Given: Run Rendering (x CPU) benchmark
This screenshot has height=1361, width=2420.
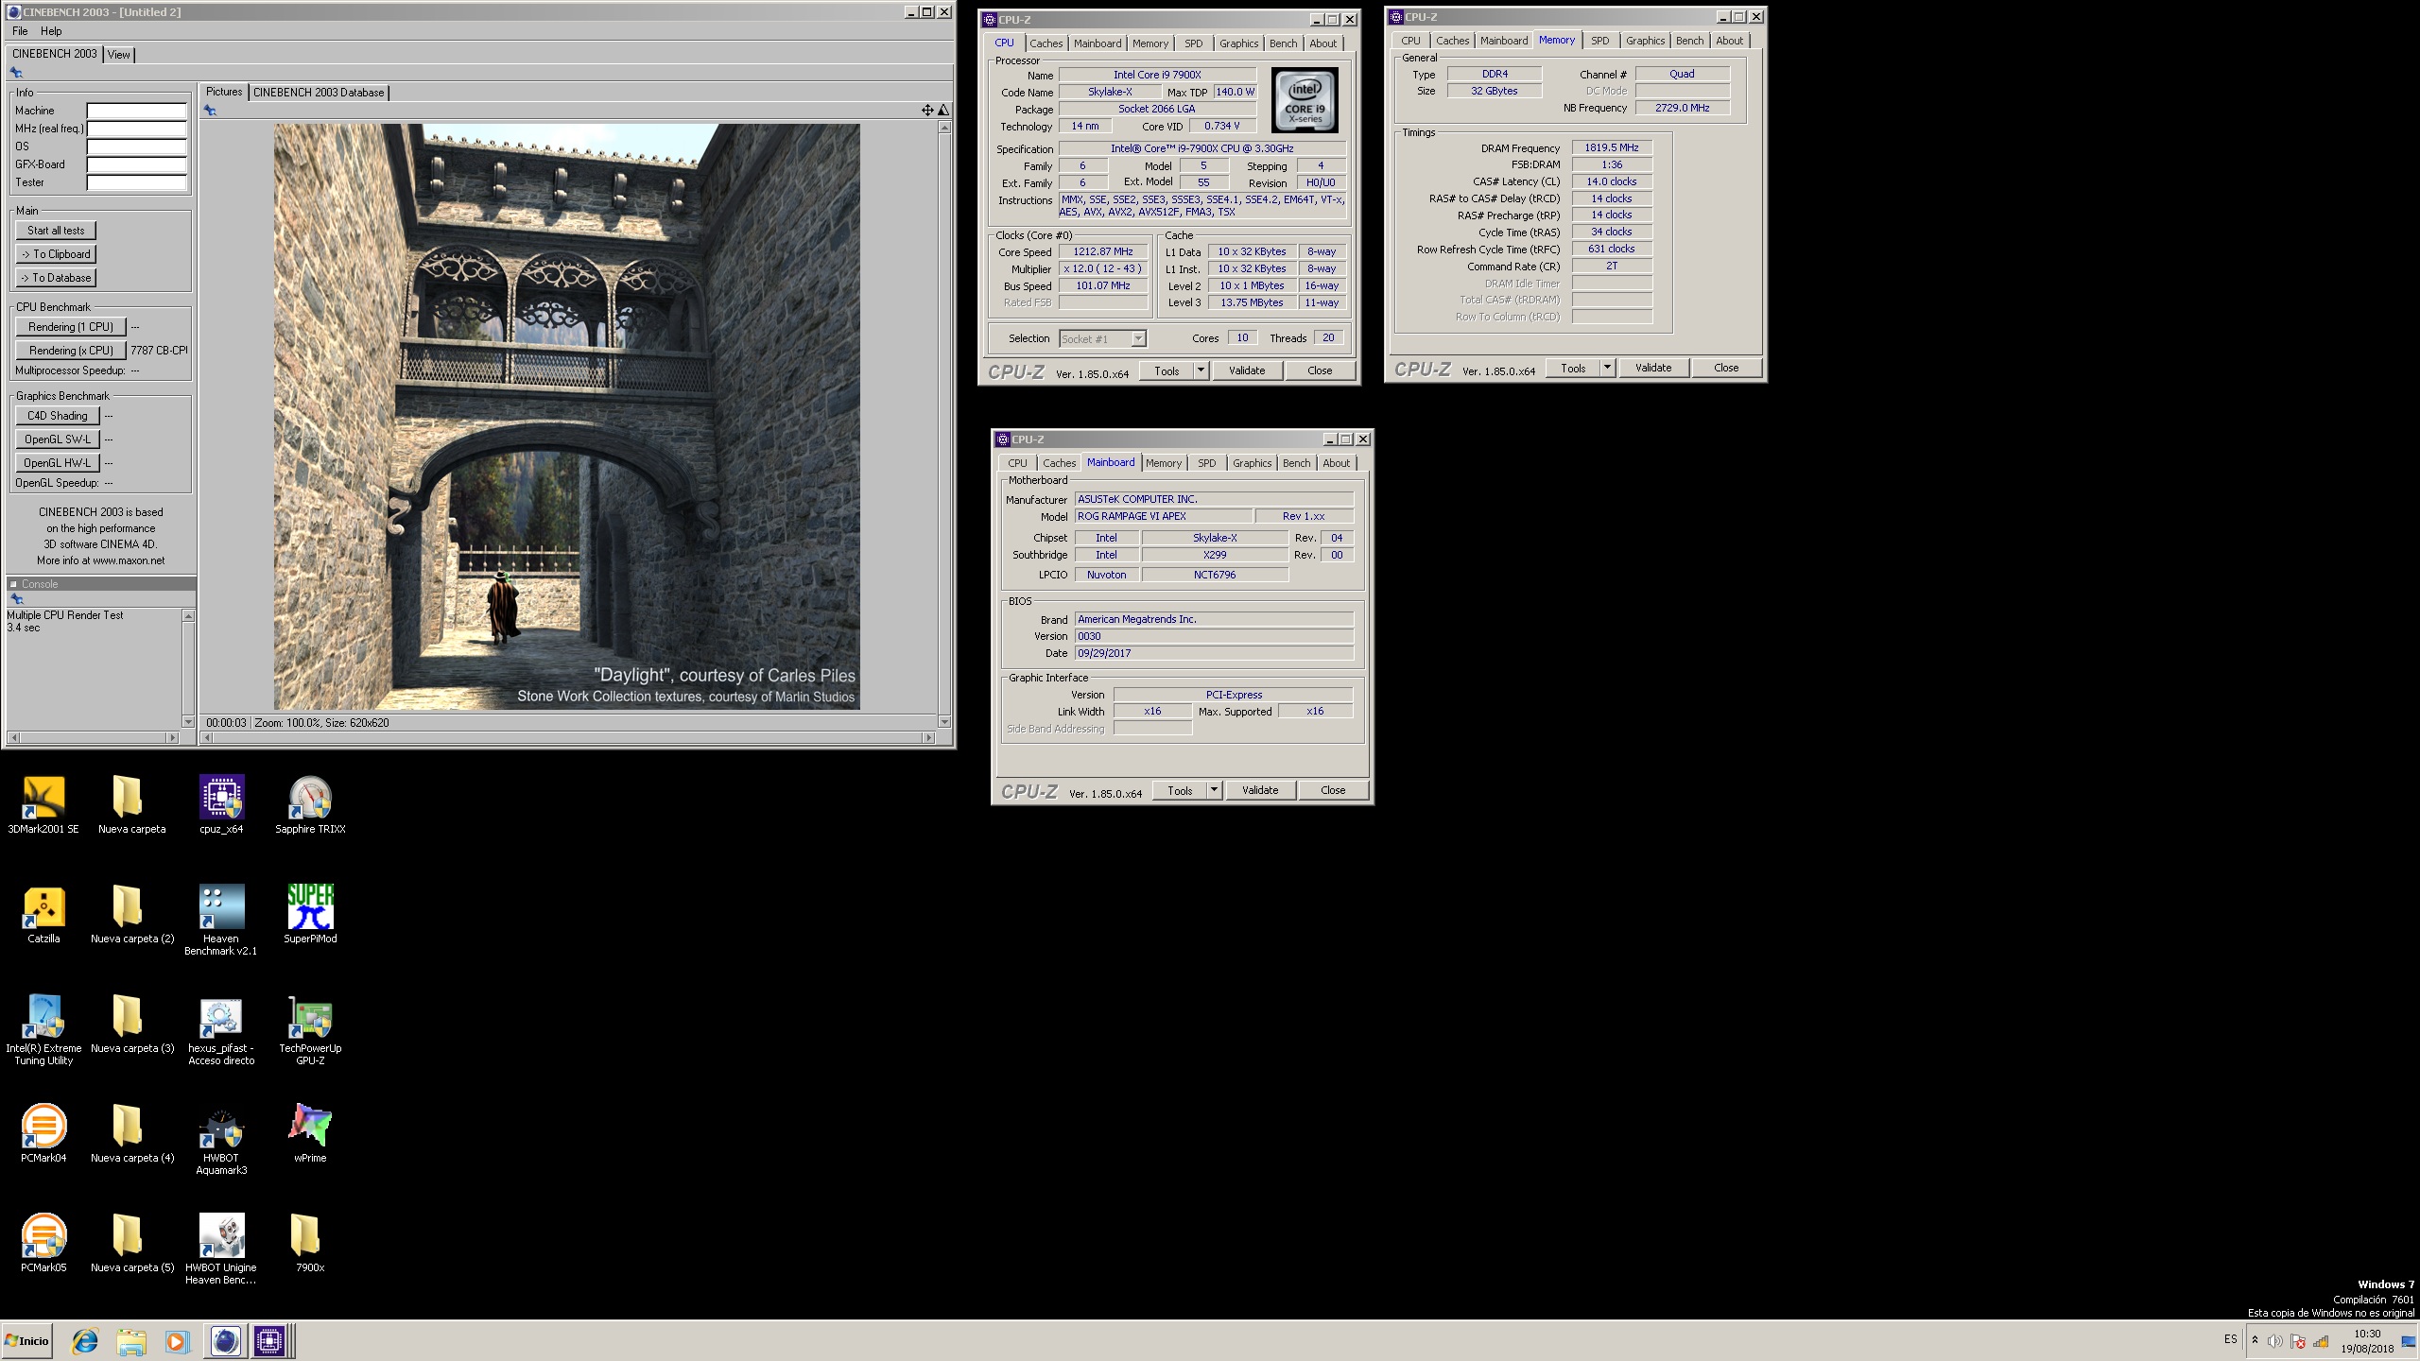Looking at the screenshot, I should click(71, 351).
